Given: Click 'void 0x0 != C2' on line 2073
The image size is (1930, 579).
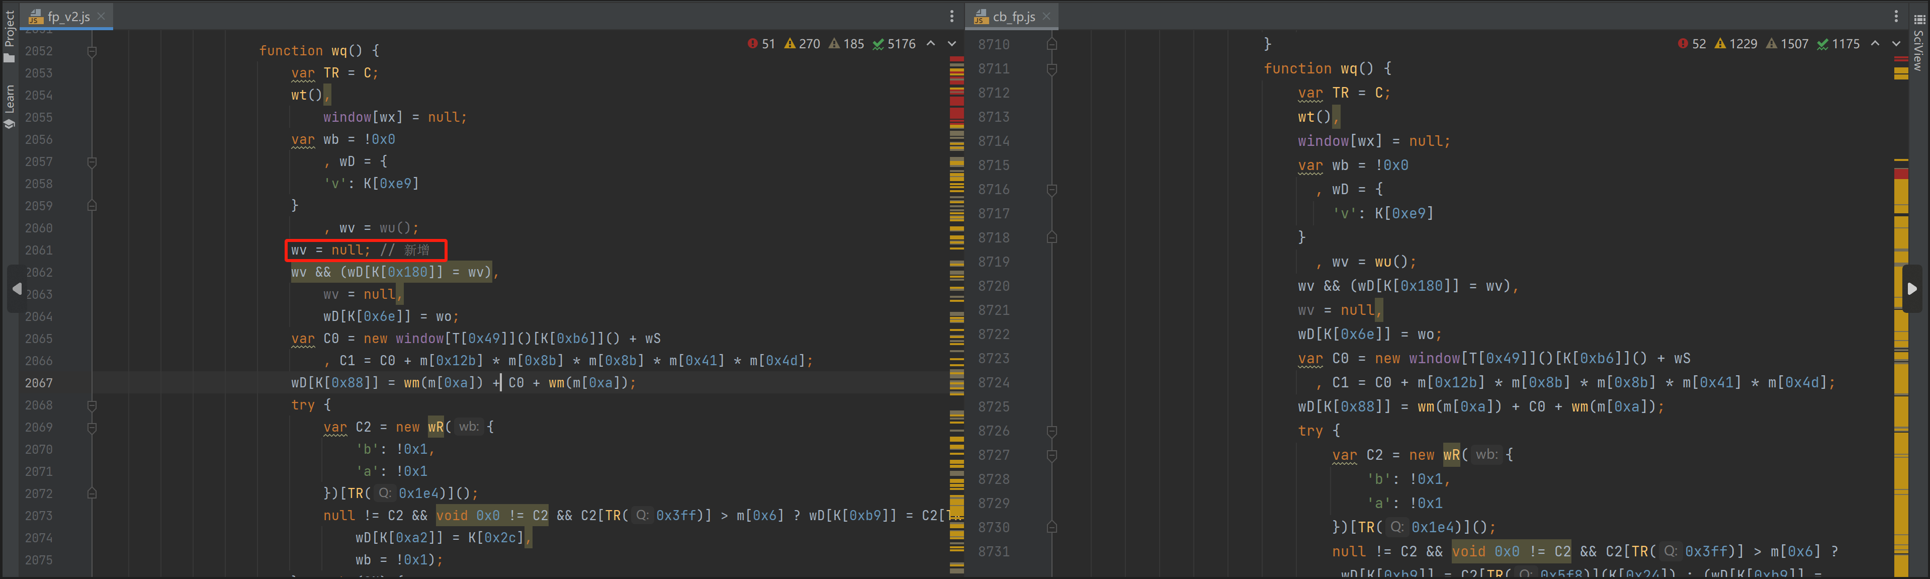Looking at the screenshot, I should (492, 515).
